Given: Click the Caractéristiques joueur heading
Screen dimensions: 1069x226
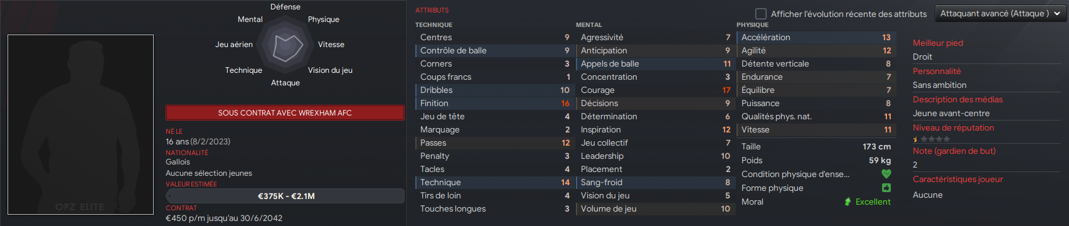Looking at the screenshot, I should click(x=957, y=179).
